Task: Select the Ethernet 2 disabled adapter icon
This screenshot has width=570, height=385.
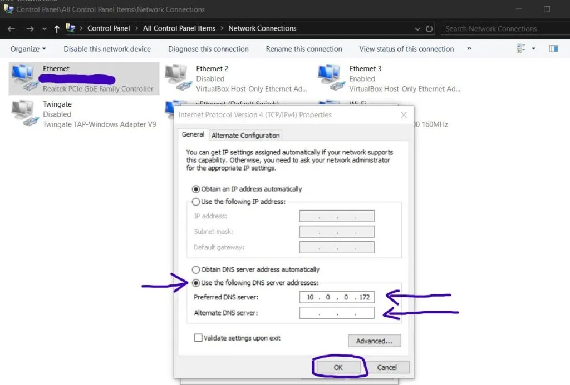Action: pyautogui.click(x=177, y=78)
